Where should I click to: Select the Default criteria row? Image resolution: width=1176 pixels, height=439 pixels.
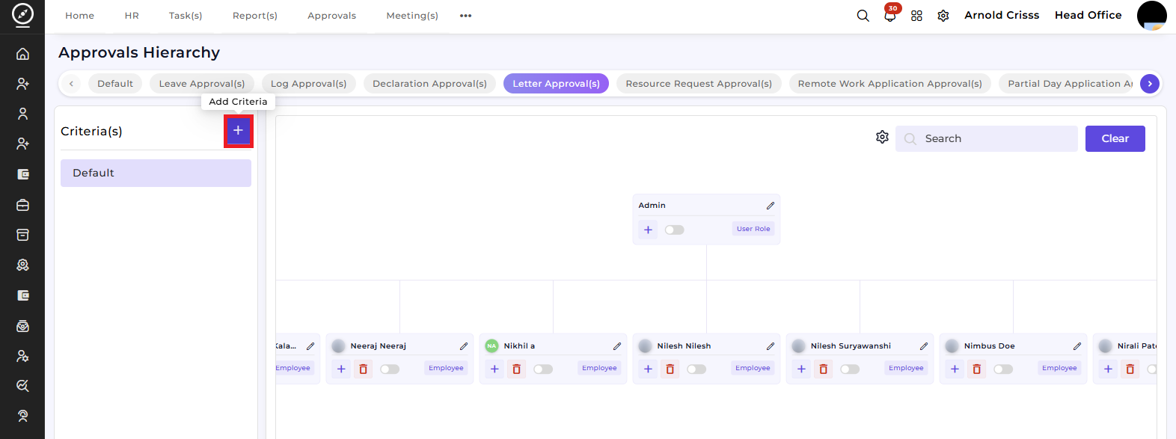coord(156,173)
